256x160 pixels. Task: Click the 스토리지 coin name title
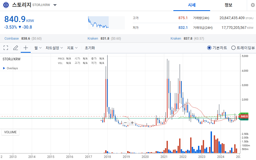click(22, 5)
